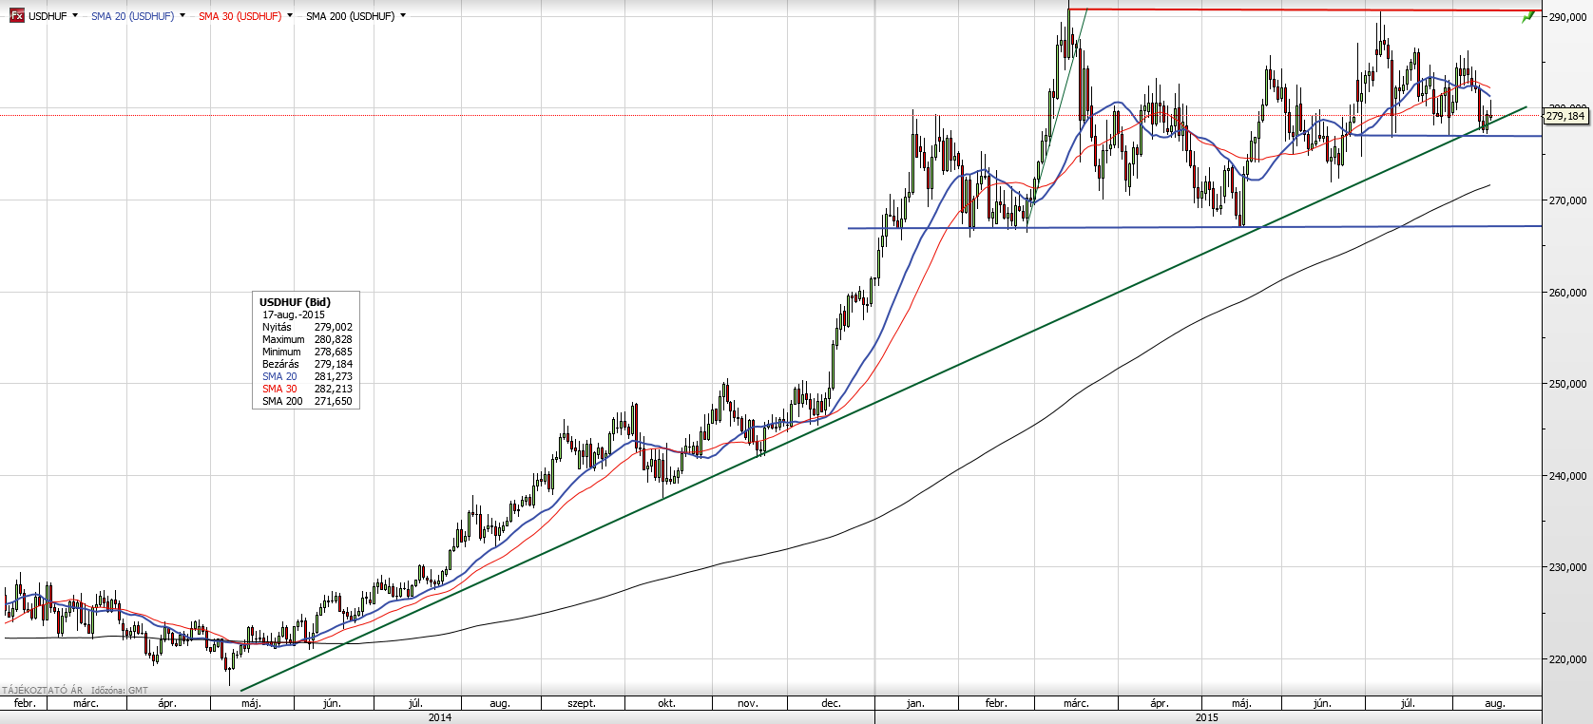Viewport: 1593px width, 724px height.
Task: Click the máj. label under 2015
Action: tap(1241, 703)
